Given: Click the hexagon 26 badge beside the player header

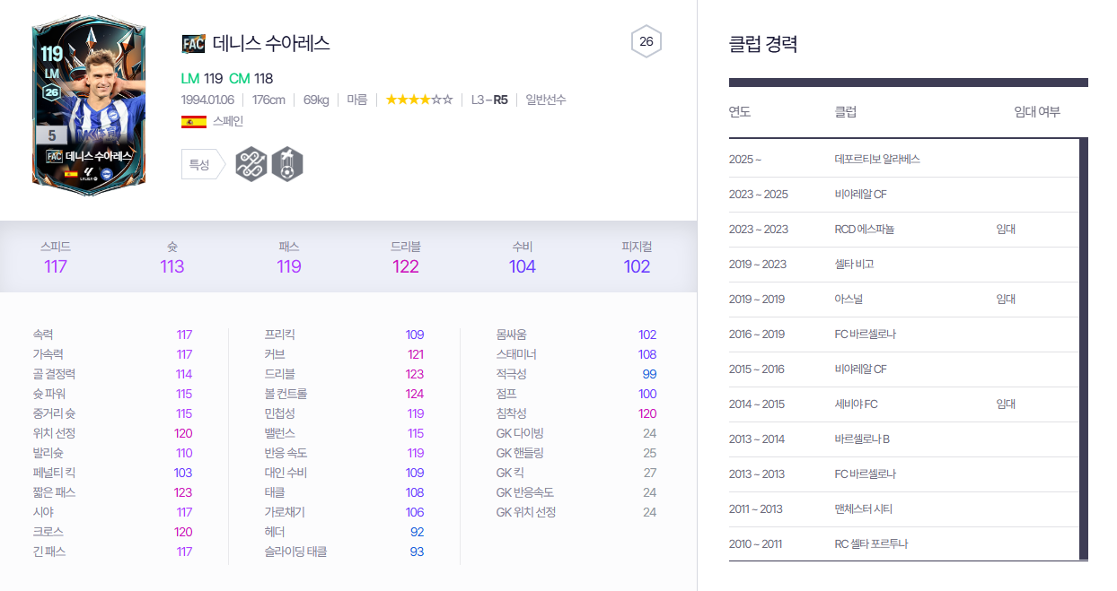Looking at the screenshot, I should (x=646, y=41).
